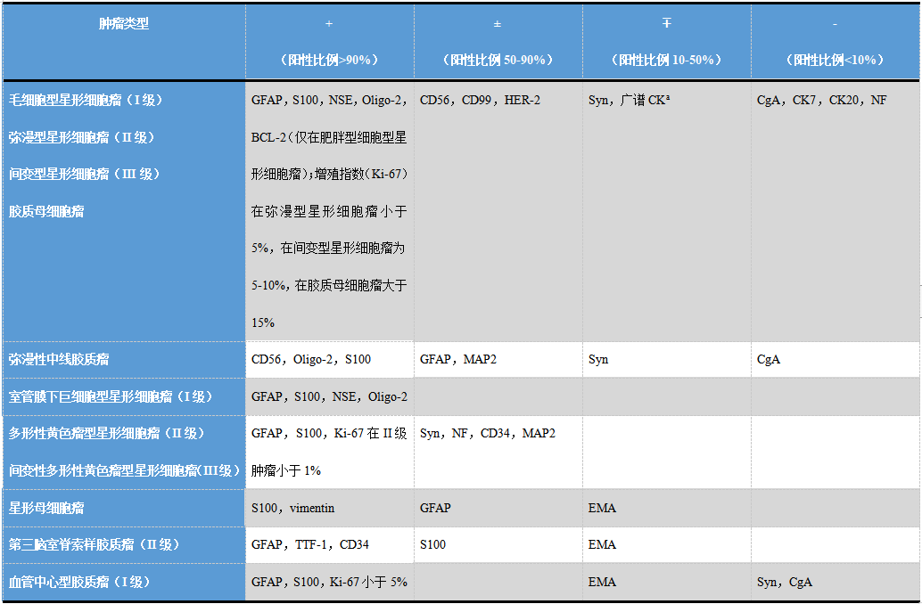Click the 阳性比例<10% column header
The image size is (922, 604).
(836, 60)
